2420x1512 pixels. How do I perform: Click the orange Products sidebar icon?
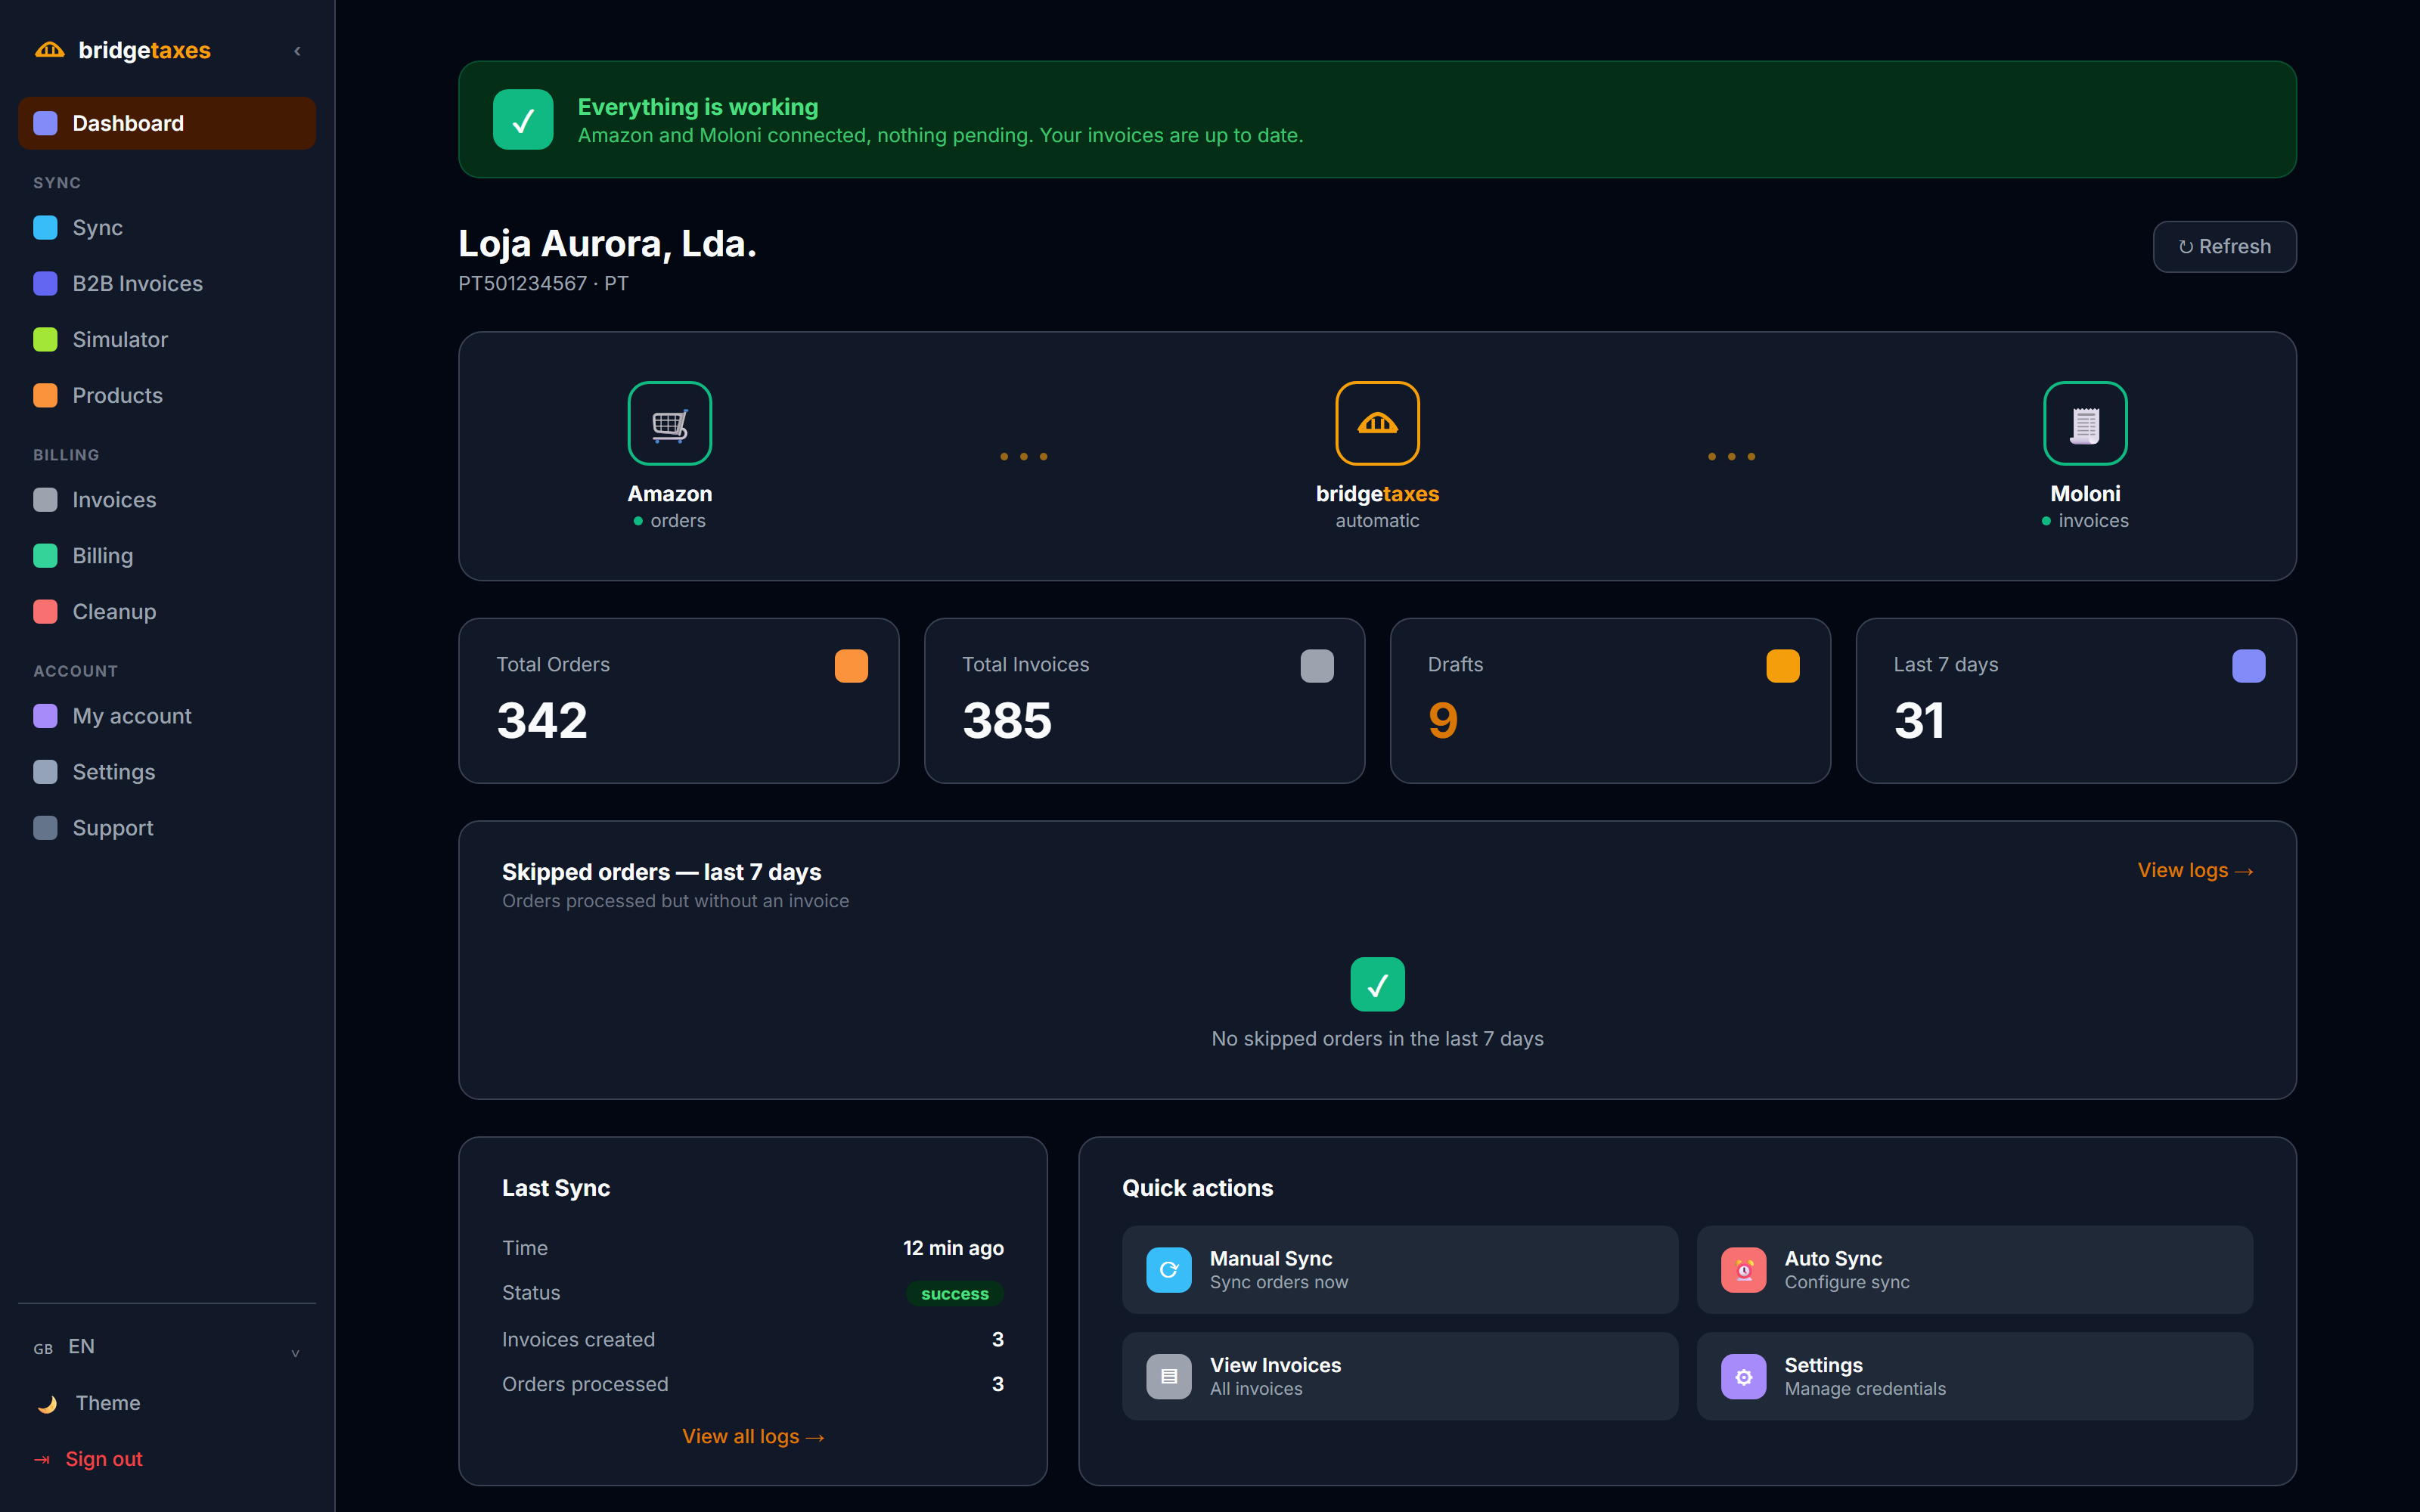pos(45,395)
